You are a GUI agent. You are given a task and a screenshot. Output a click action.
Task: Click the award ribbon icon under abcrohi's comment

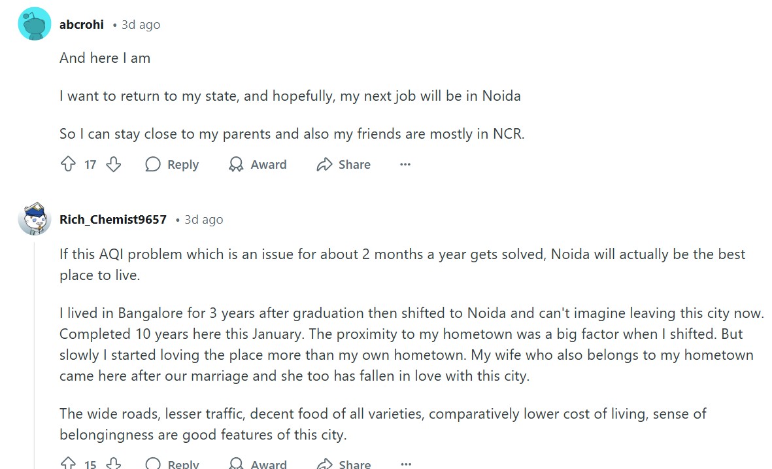(236, 164)
